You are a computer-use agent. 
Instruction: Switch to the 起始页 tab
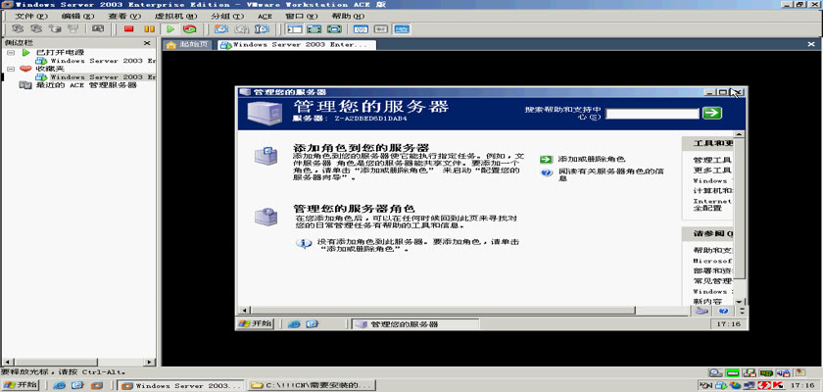pyautogui.click(x=188, y=45)
